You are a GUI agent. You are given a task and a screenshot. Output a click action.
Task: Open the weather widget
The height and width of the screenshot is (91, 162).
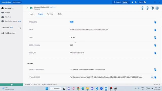click(8, 88)
